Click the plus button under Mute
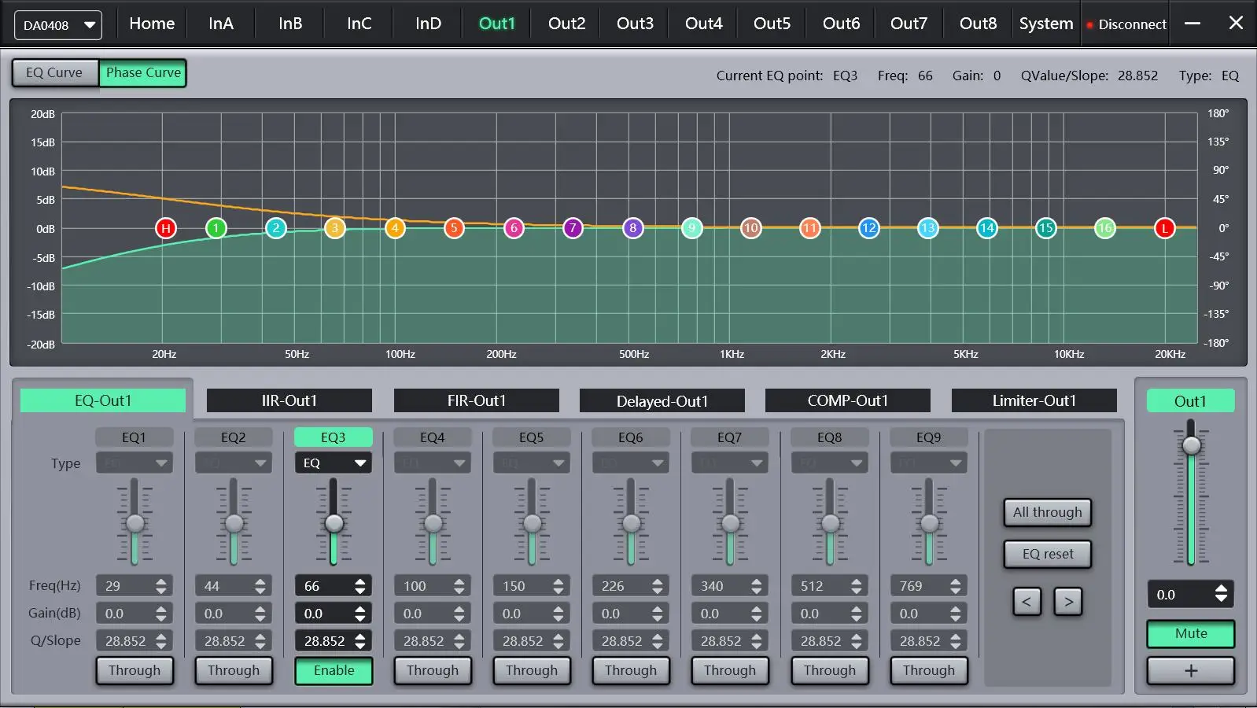This screenshot has height=708, width=1257. click(1190, 671)
